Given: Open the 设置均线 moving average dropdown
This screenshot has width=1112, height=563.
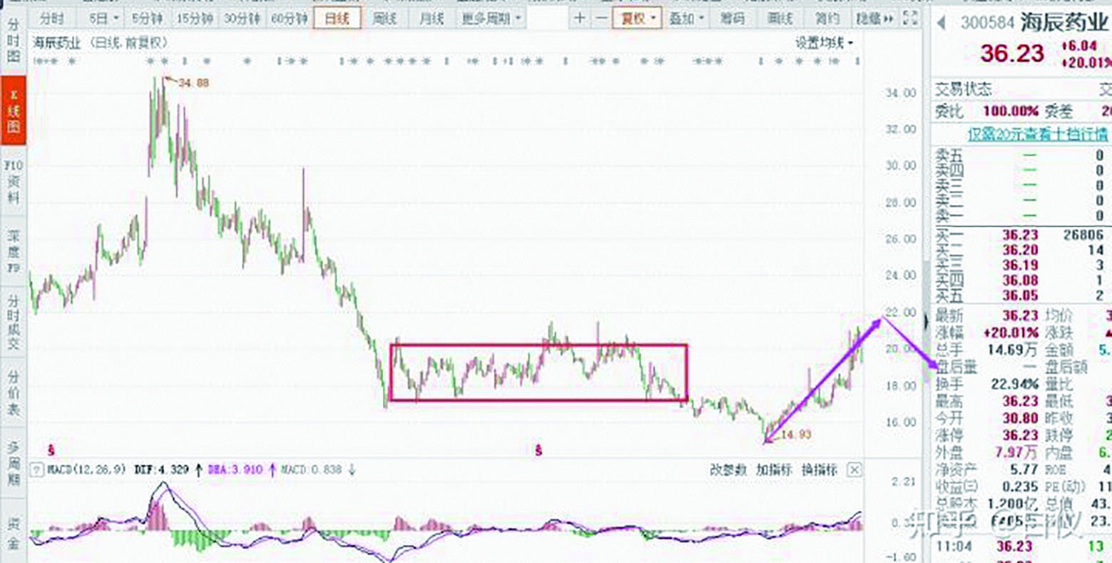Looking at the screenshot, I should coord(825,44).
